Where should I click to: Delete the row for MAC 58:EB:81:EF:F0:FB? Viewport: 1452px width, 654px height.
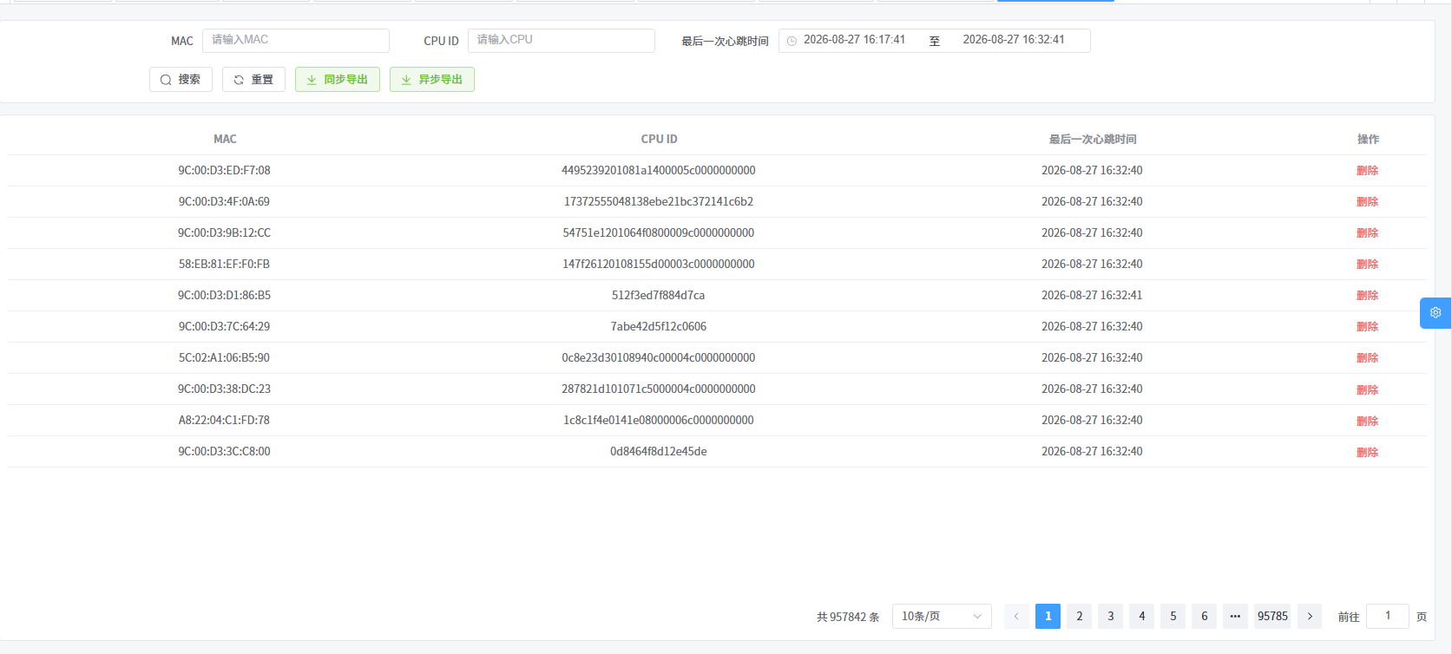[x=1368, y=265]
